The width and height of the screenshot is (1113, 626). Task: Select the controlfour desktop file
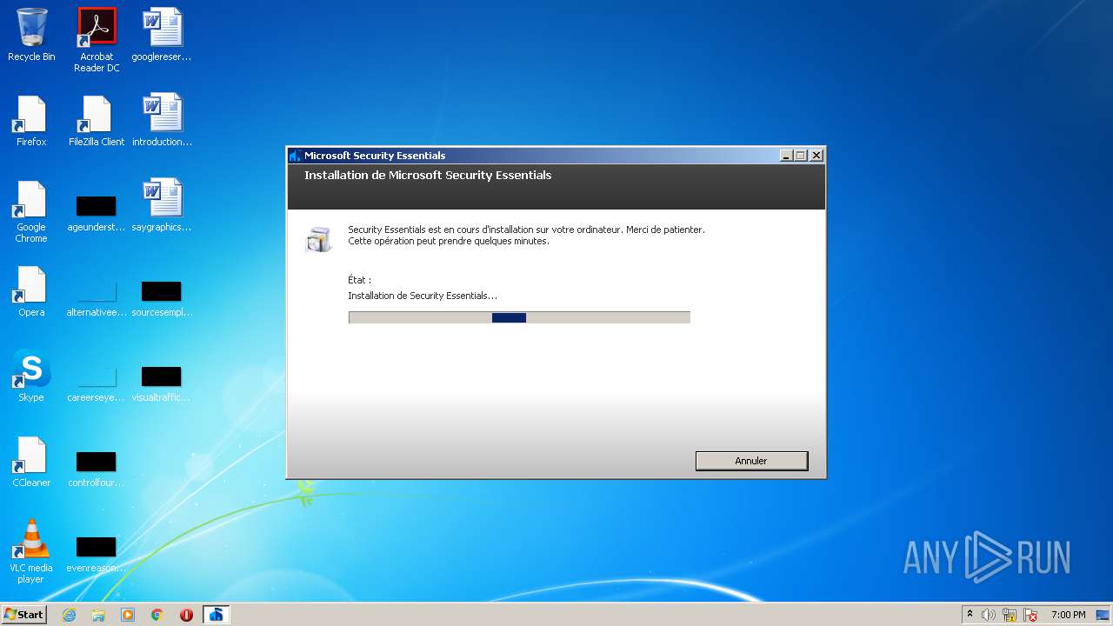point(97,467)
